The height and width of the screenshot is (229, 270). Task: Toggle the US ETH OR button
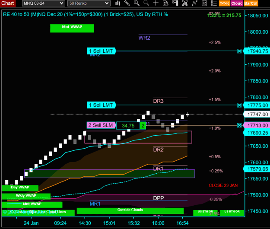(x=205, y=213)
